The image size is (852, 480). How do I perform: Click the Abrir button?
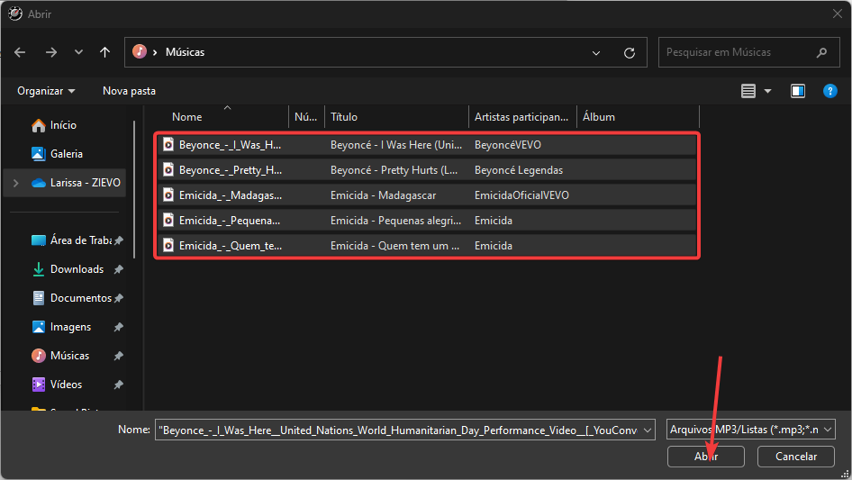tap(706, 457)
